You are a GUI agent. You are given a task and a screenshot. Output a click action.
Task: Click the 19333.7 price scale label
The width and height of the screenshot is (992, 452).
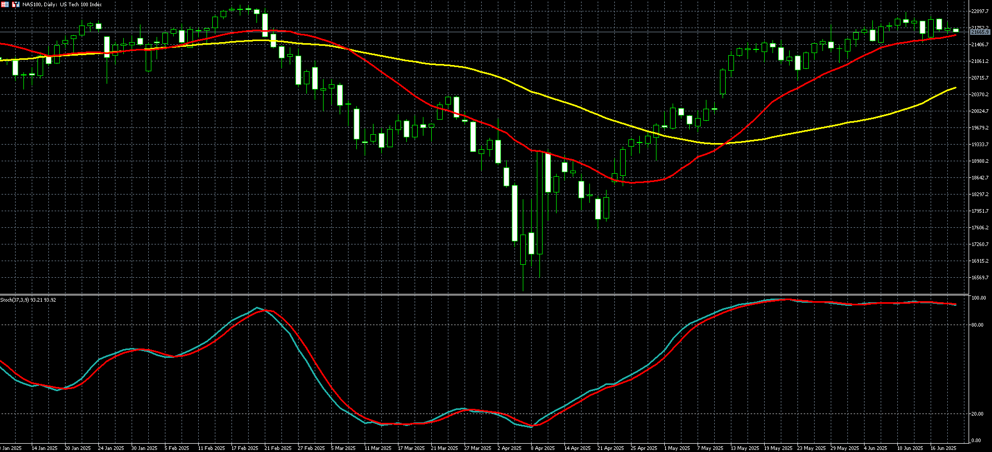pos(980,144)
